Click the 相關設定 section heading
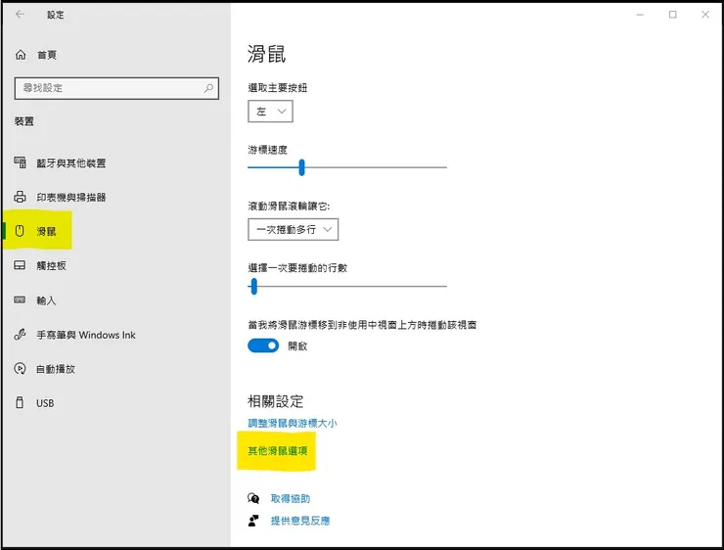 [275, 401]
